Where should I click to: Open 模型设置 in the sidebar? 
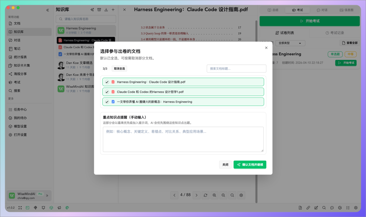[x=29, y=126]
